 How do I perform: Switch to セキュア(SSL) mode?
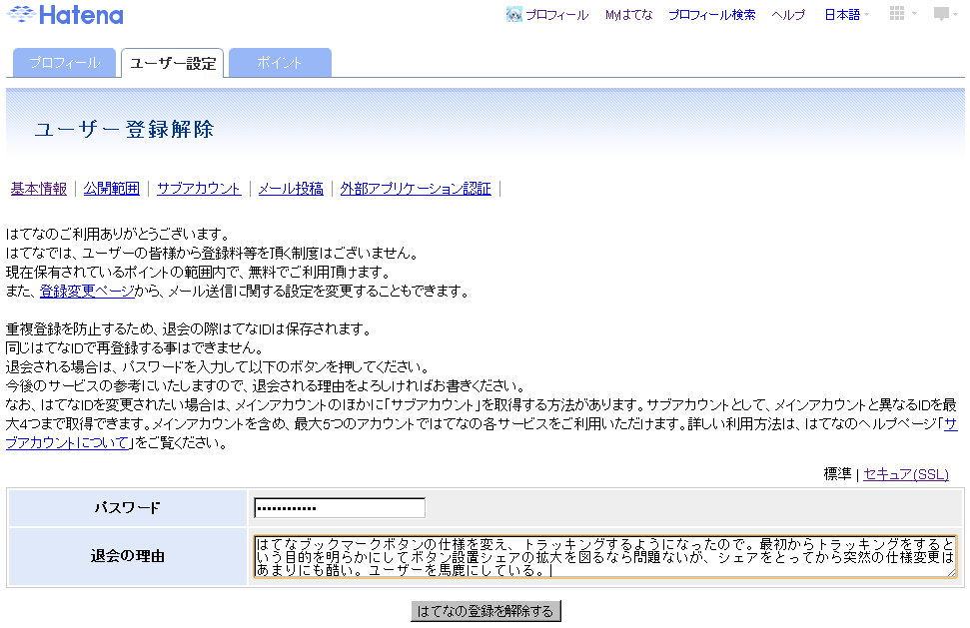click(x=906, y=474)
